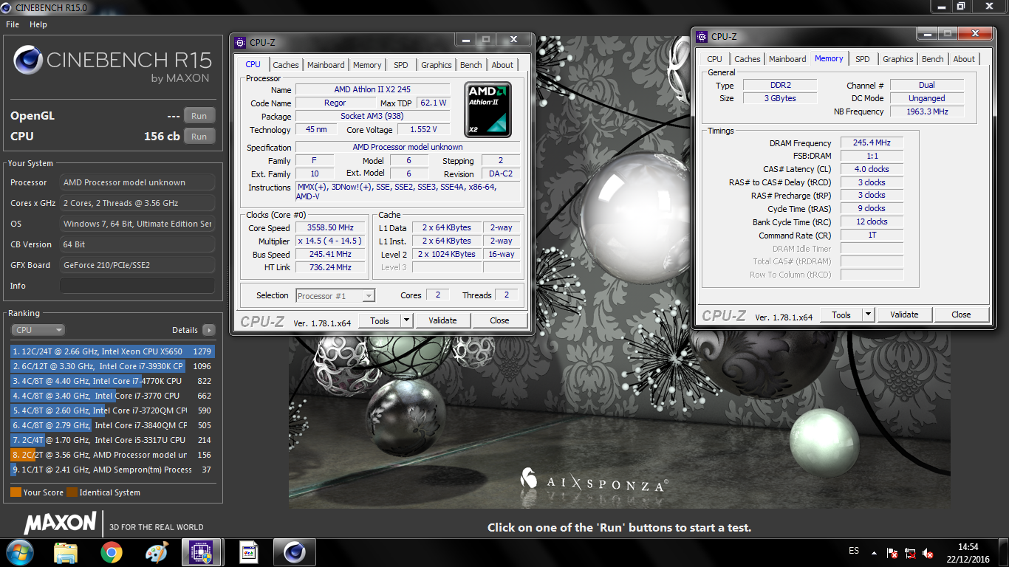Open the clock showing 14:54
Screen dimensions: 1009x567
click(x=968, y=553)
